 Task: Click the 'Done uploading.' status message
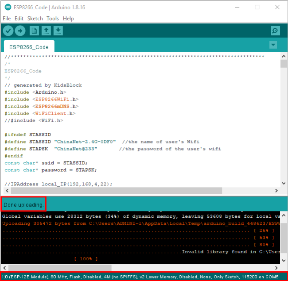click(23, 205)
